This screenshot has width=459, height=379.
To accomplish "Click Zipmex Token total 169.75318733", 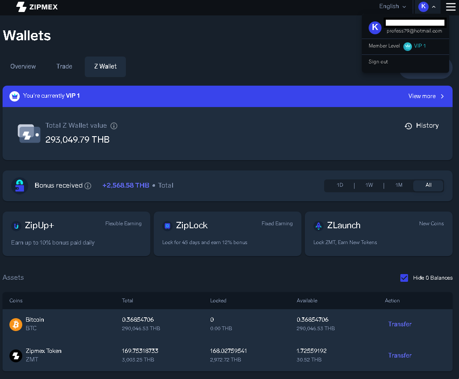I will click(x=140, y=351).
